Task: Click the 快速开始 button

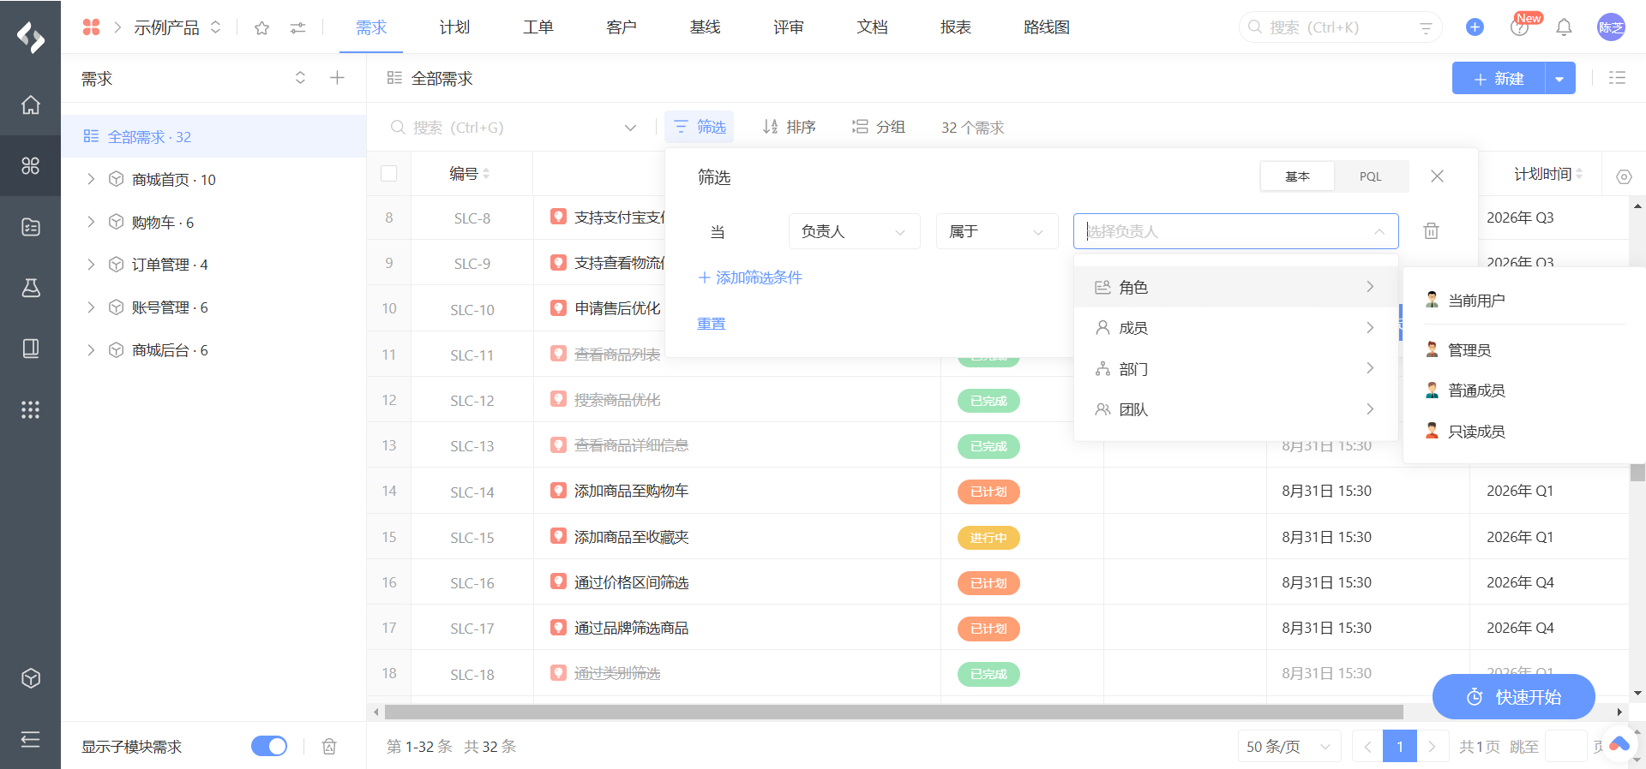Action: [1514, 697]
